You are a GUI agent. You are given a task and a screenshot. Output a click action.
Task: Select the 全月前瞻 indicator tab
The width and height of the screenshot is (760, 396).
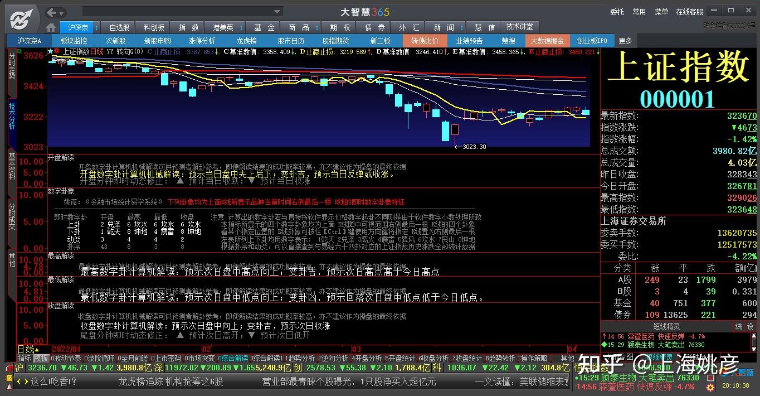pos(133,358)
